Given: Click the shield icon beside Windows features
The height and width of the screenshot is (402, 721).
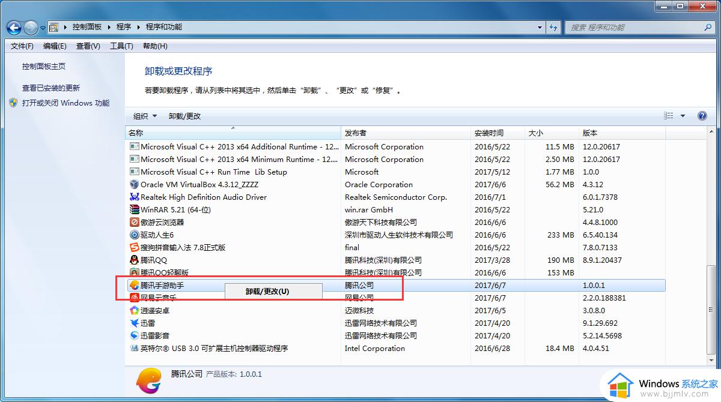Looking at the screenshot, I should [x=14, y=103].
